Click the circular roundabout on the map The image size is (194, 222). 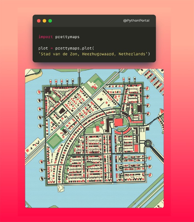tap(148, 143)
